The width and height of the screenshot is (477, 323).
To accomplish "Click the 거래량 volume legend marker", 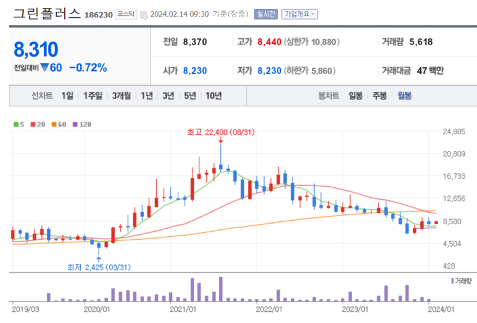I will click(x=461, y=281).
